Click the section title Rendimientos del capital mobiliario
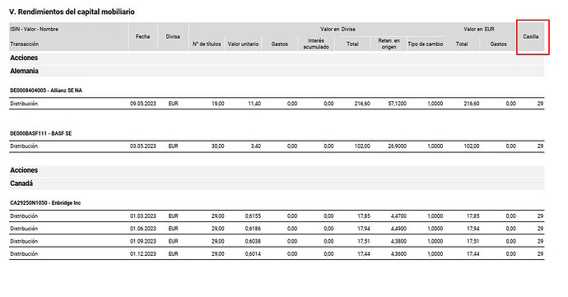Image resolution: width=568 pixels, height=297 pixels. pyautogui.click(x=72, y=12)
